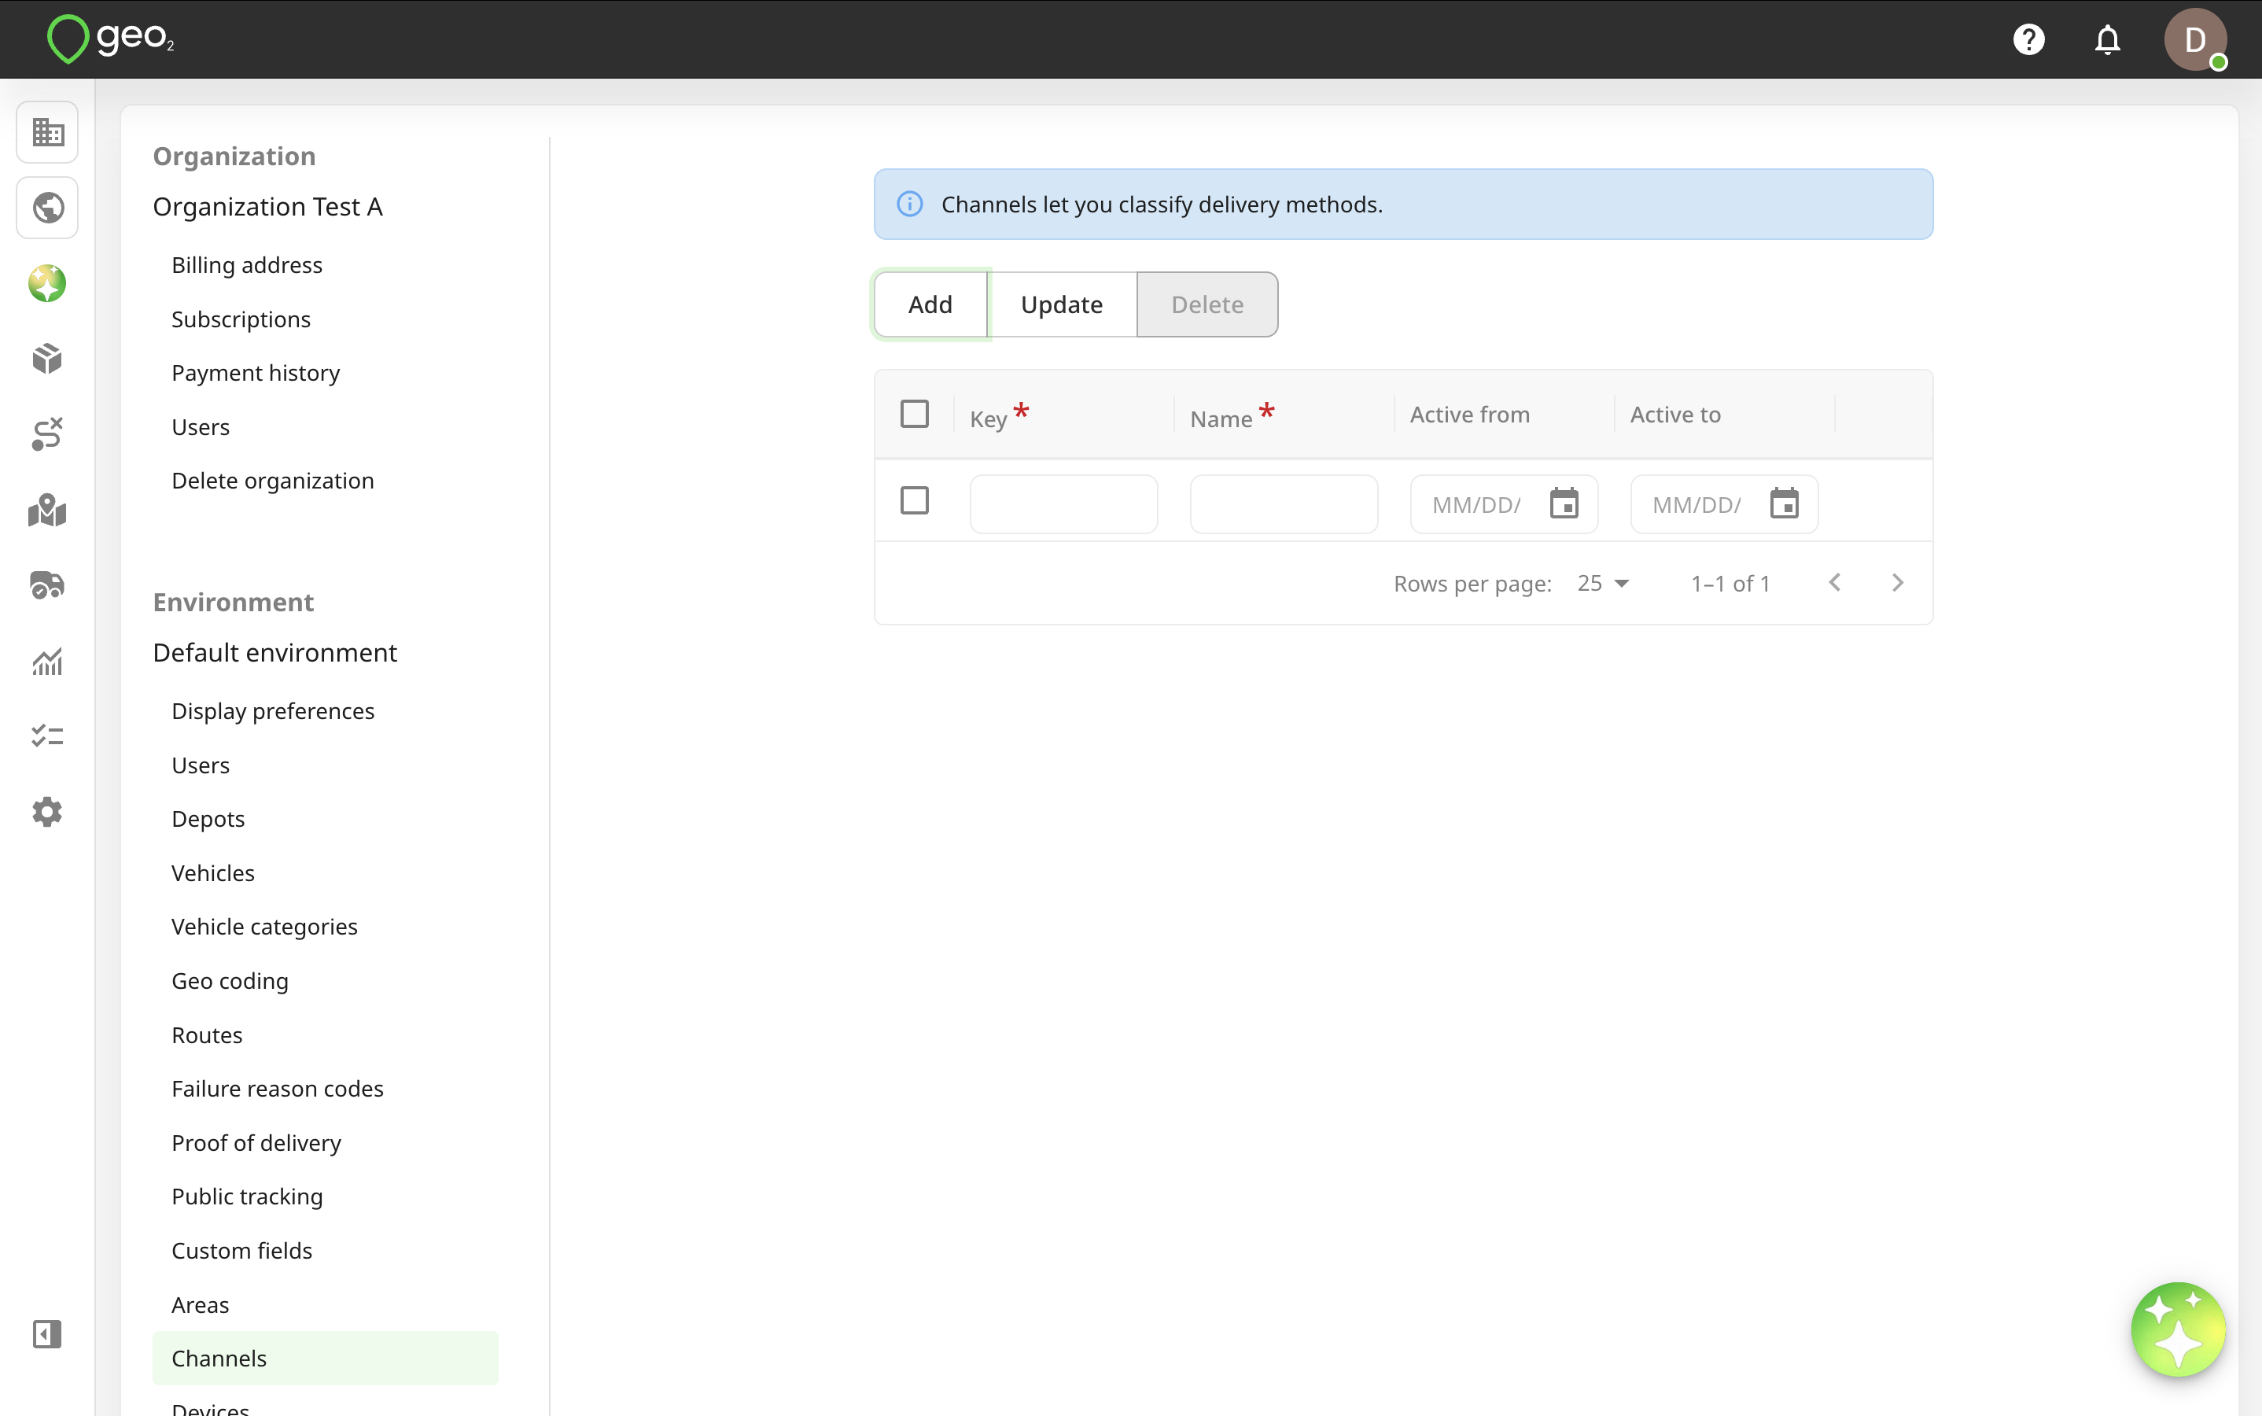Open Payment history page
Screen dimensions: 2262x1416
click(x=256, y=373)
